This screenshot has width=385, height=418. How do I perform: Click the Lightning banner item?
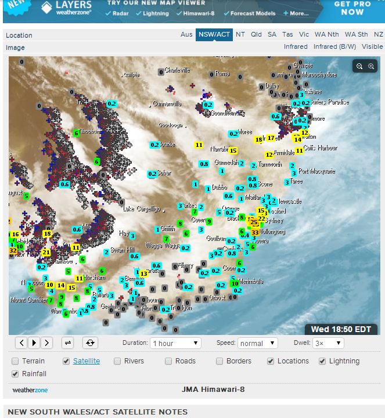pos(153,13)
